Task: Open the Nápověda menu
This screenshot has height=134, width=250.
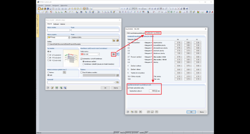Action: 64,5
